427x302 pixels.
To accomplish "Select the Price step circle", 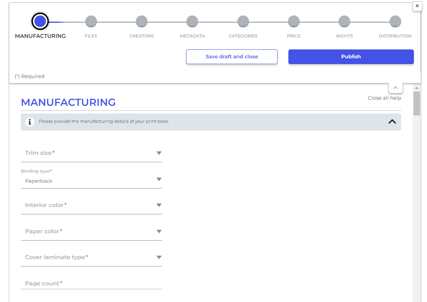I will (294, 21).
